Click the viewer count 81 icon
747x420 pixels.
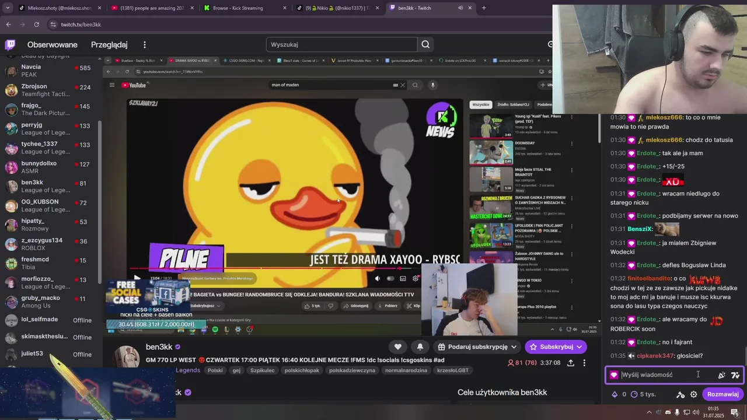511,363
